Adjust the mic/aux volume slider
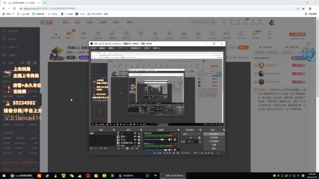Image resolution: width=319 pixels, height=179 pixels. click(156, 150)
